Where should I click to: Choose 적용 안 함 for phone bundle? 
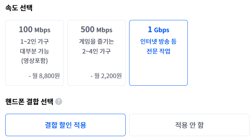[x=189, y=125]
